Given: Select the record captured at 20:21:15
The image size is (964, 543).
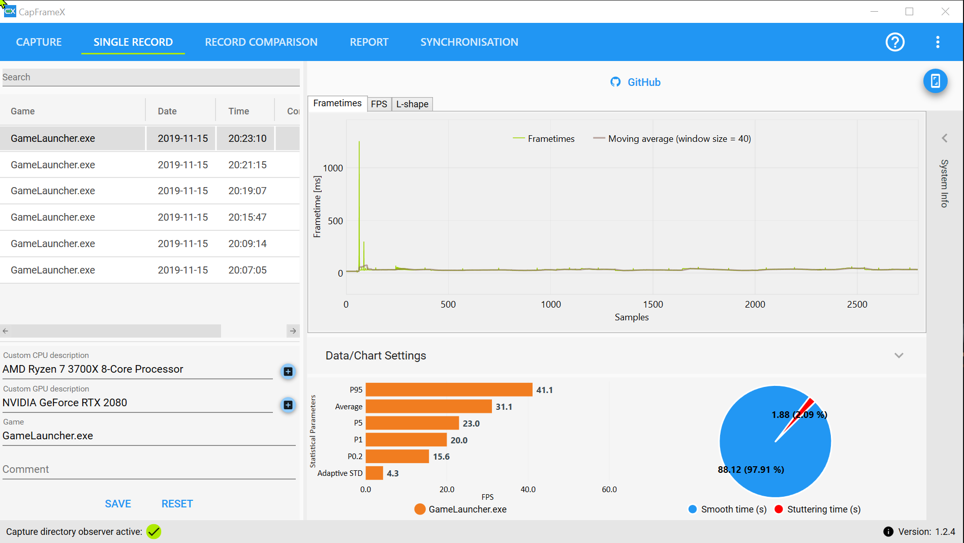Looking at the screenshot, I should [150, 165].
